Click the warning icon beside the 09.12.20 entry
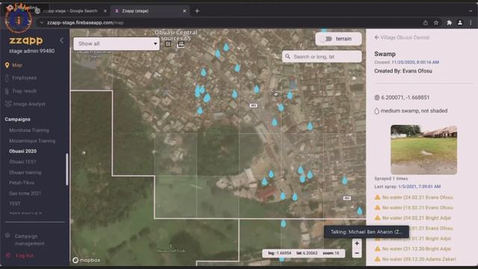The width and height of the screenshot is (478, 269). pos(377,259)
